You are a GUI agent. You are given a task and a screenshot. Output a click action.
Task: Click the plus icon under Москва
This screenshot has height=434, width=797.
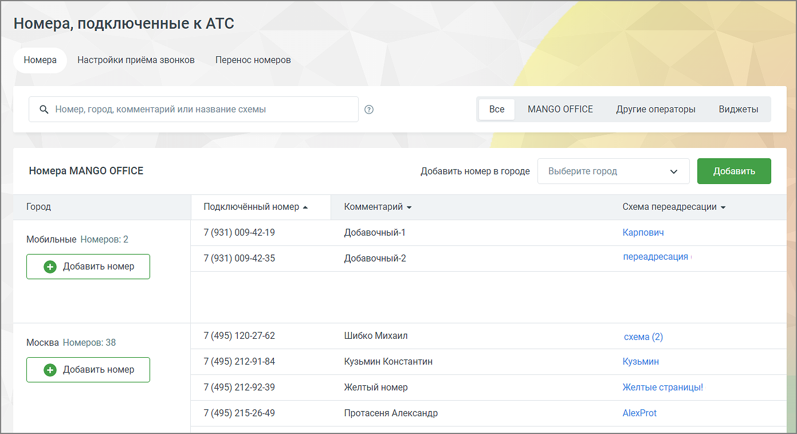(50, 370)
